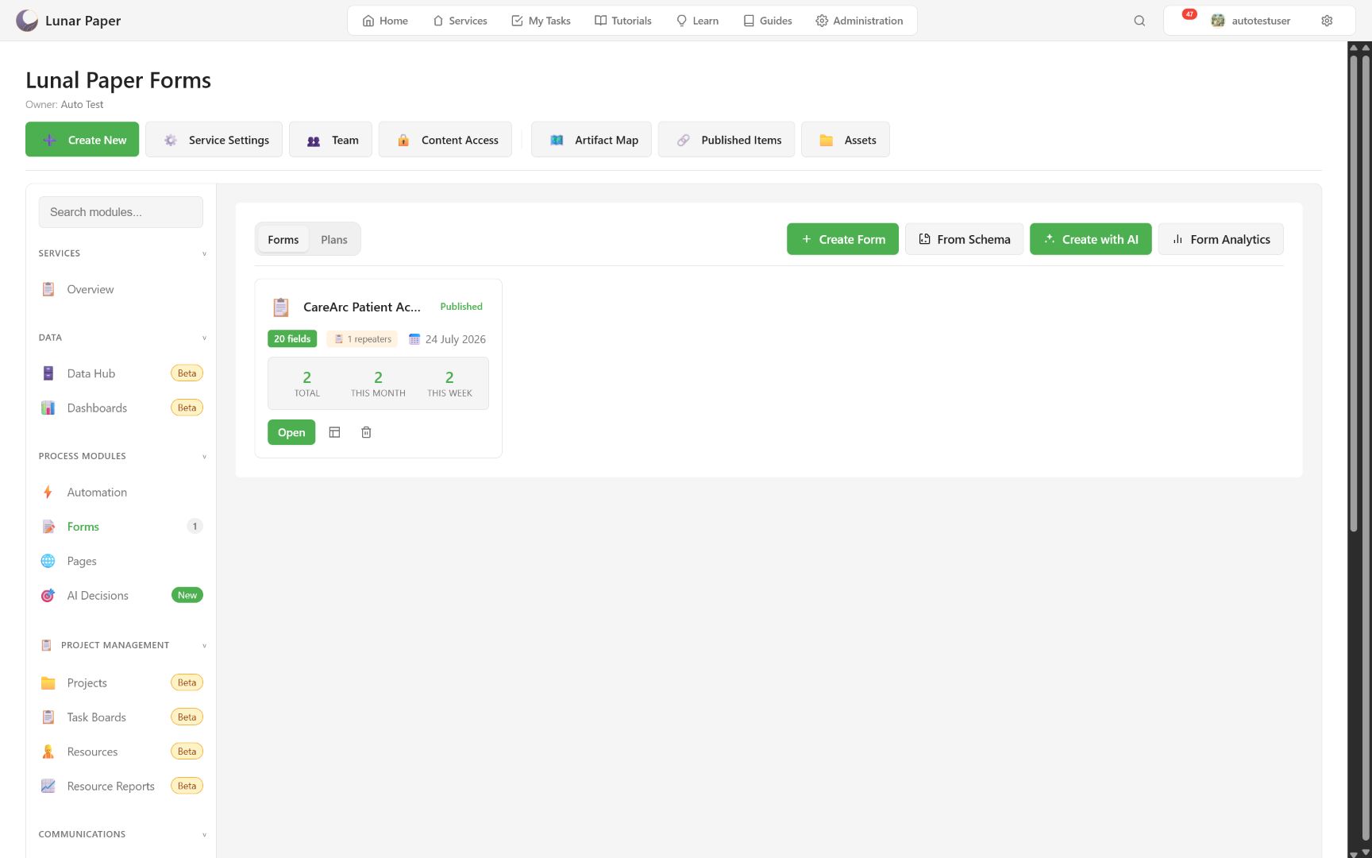Screen dimensions: 1372x858
Task: Open the CareArc Patient form
Action: click(x=291, y=432)
